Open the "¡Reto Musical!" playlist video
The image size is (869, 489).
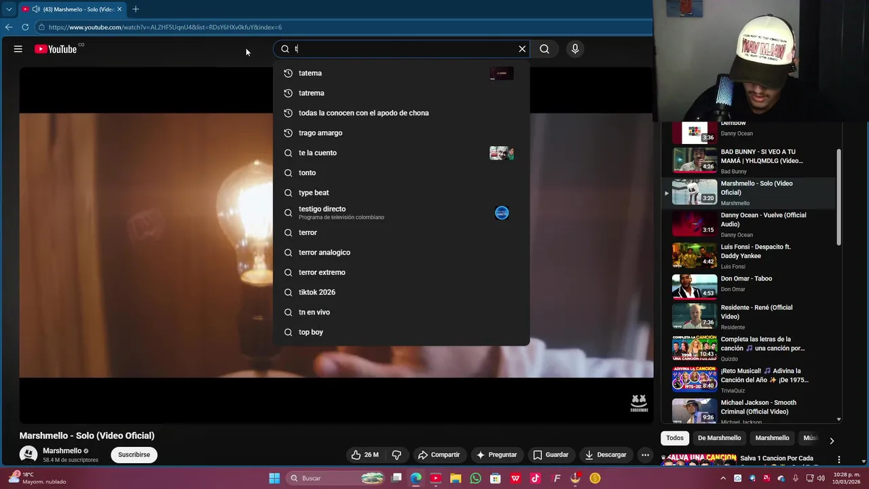750,380
